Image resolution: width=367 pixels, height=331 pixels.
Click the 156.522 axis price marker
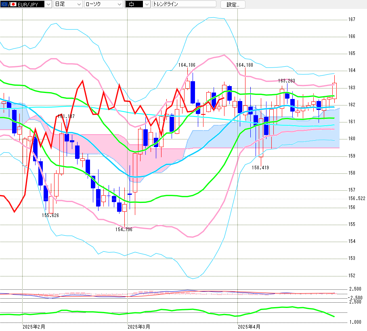click(x=357, y=198)
